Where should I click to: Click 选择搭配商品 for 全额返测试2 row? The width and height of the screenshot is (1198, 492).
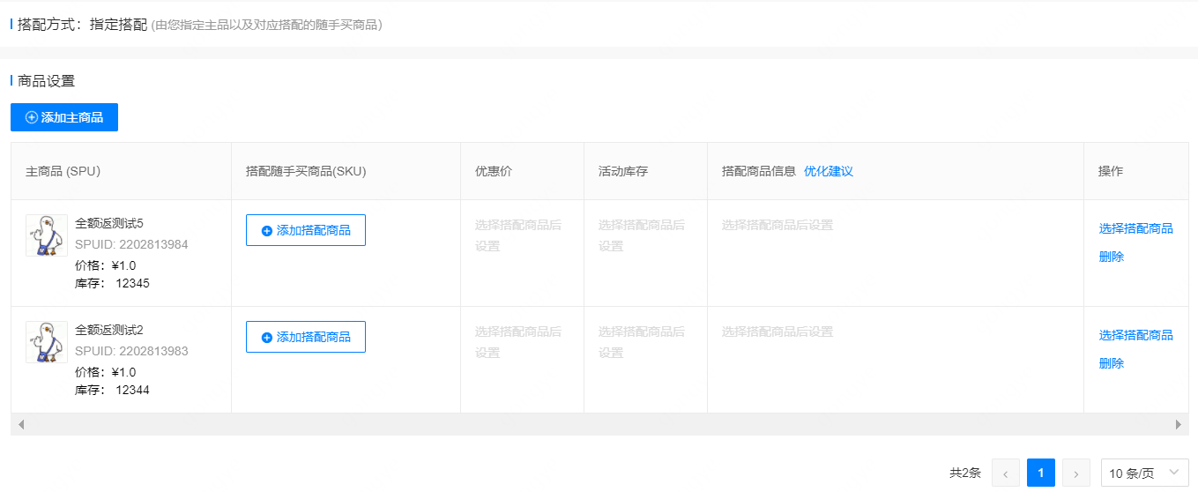[1135, 335]
